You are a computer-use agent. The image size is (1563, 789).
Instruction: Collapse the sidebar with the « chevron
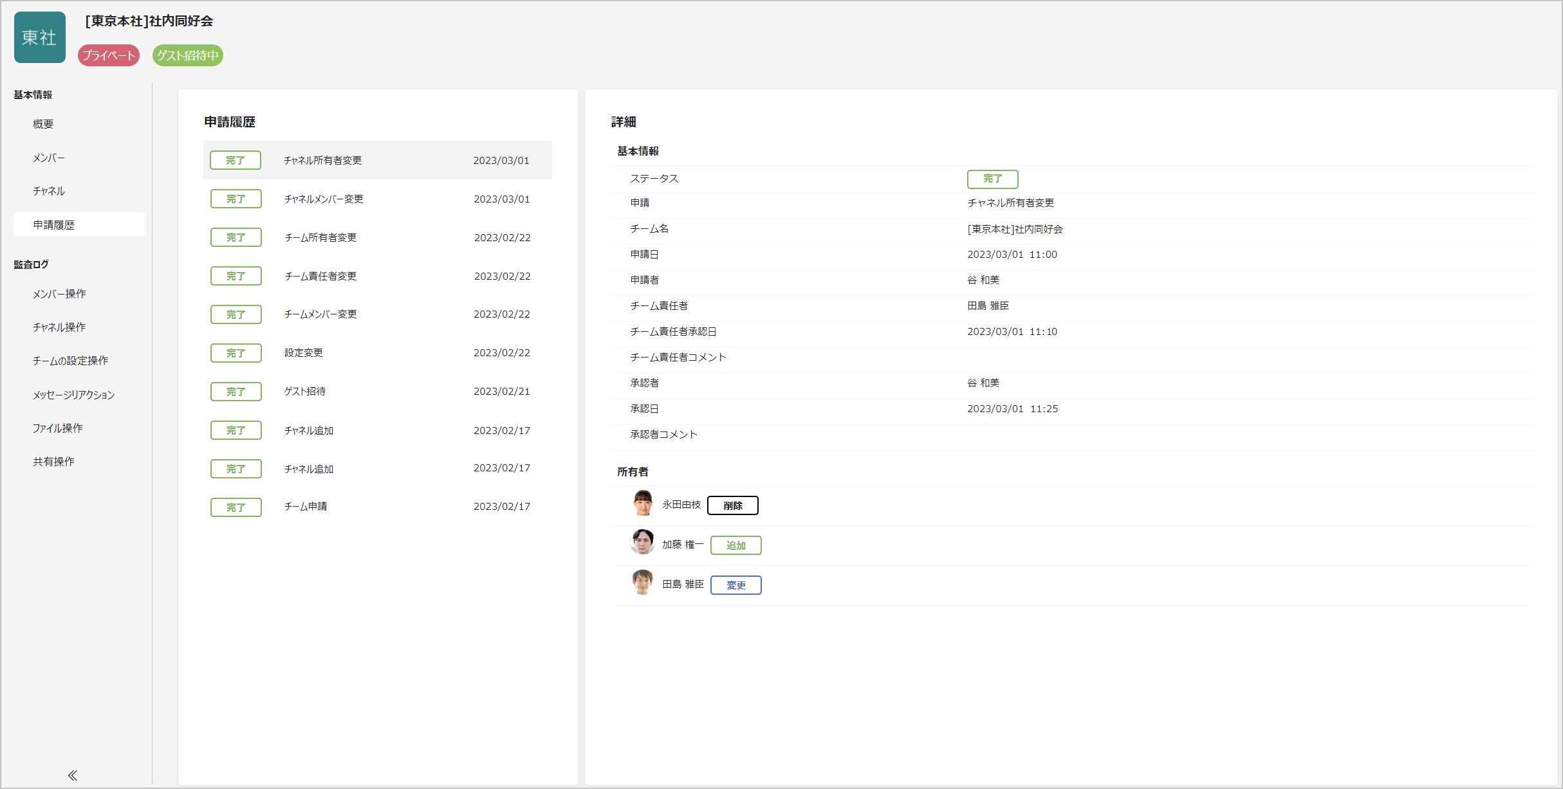click(72, 775)
